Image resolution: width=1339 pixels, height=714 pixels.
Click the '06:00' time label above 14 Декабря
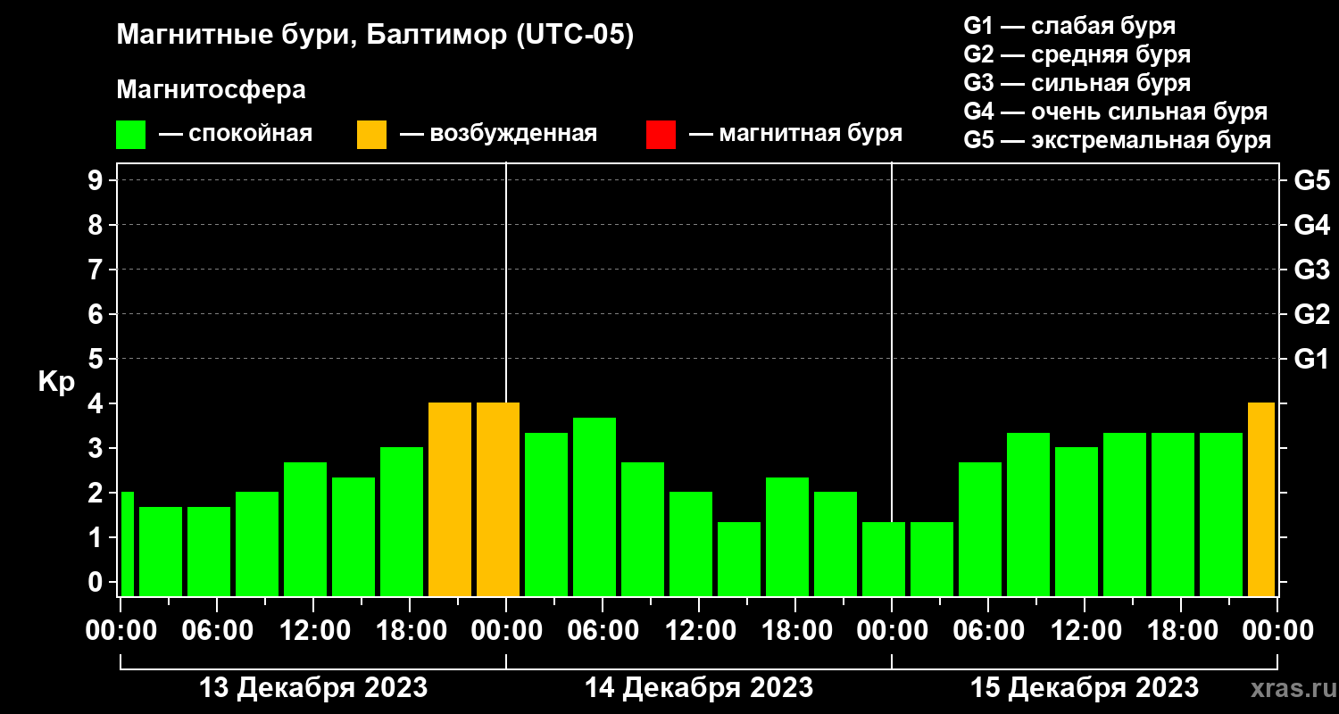coord(603,630)
